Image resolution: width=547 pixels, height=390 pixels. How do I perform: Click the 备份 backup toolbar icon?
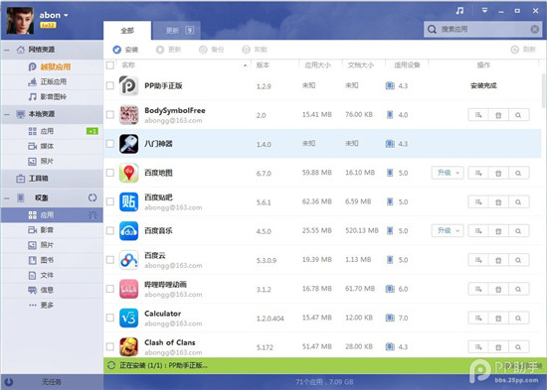point(203,50)
